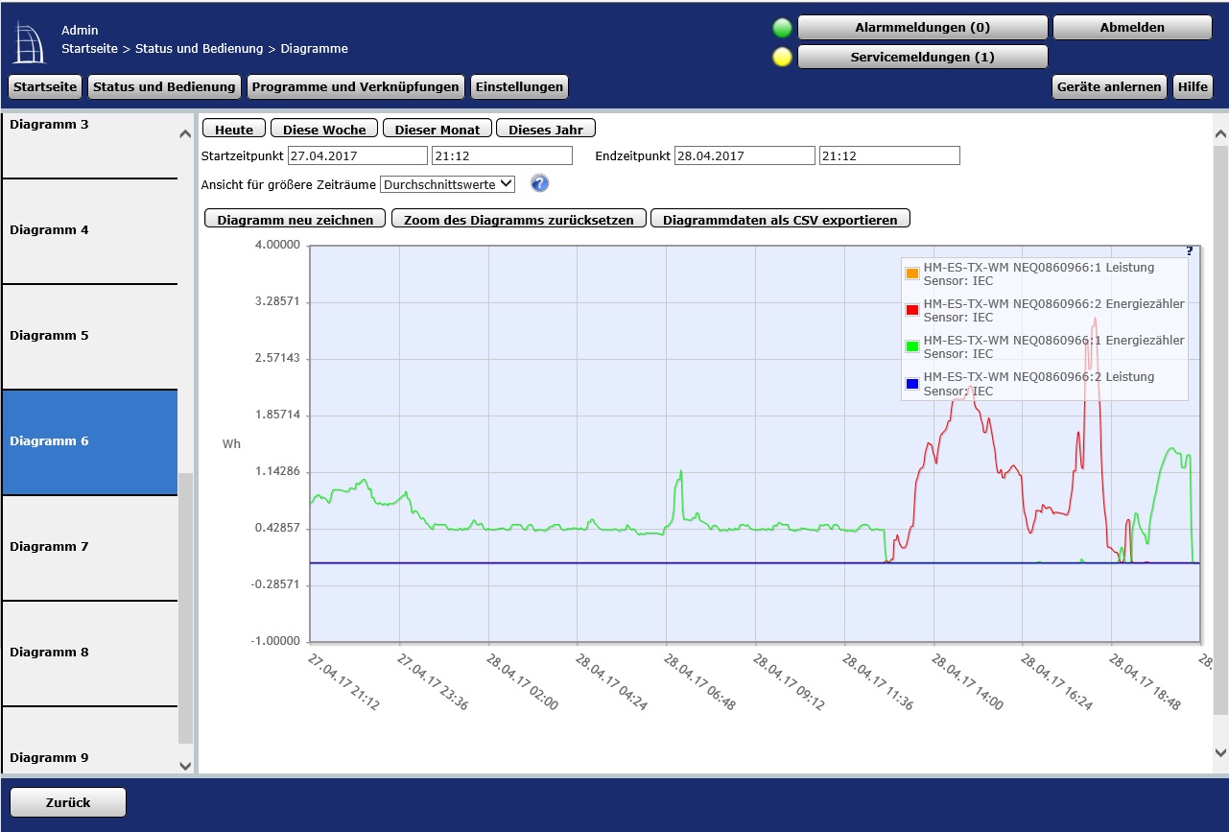Click the orange NEQ0860966:1 Leistung legend swatch
This screenshot has width=1229, height=832.
click(912, 273)
